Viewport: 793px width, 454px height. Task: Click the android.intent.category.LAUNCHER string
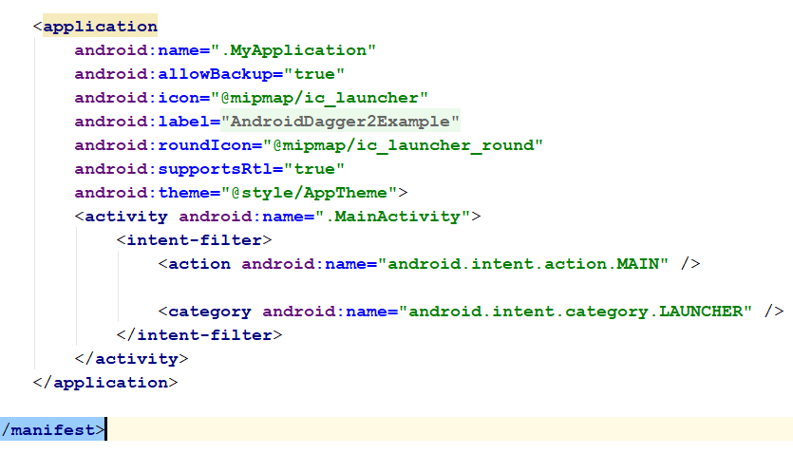(575, 312)
